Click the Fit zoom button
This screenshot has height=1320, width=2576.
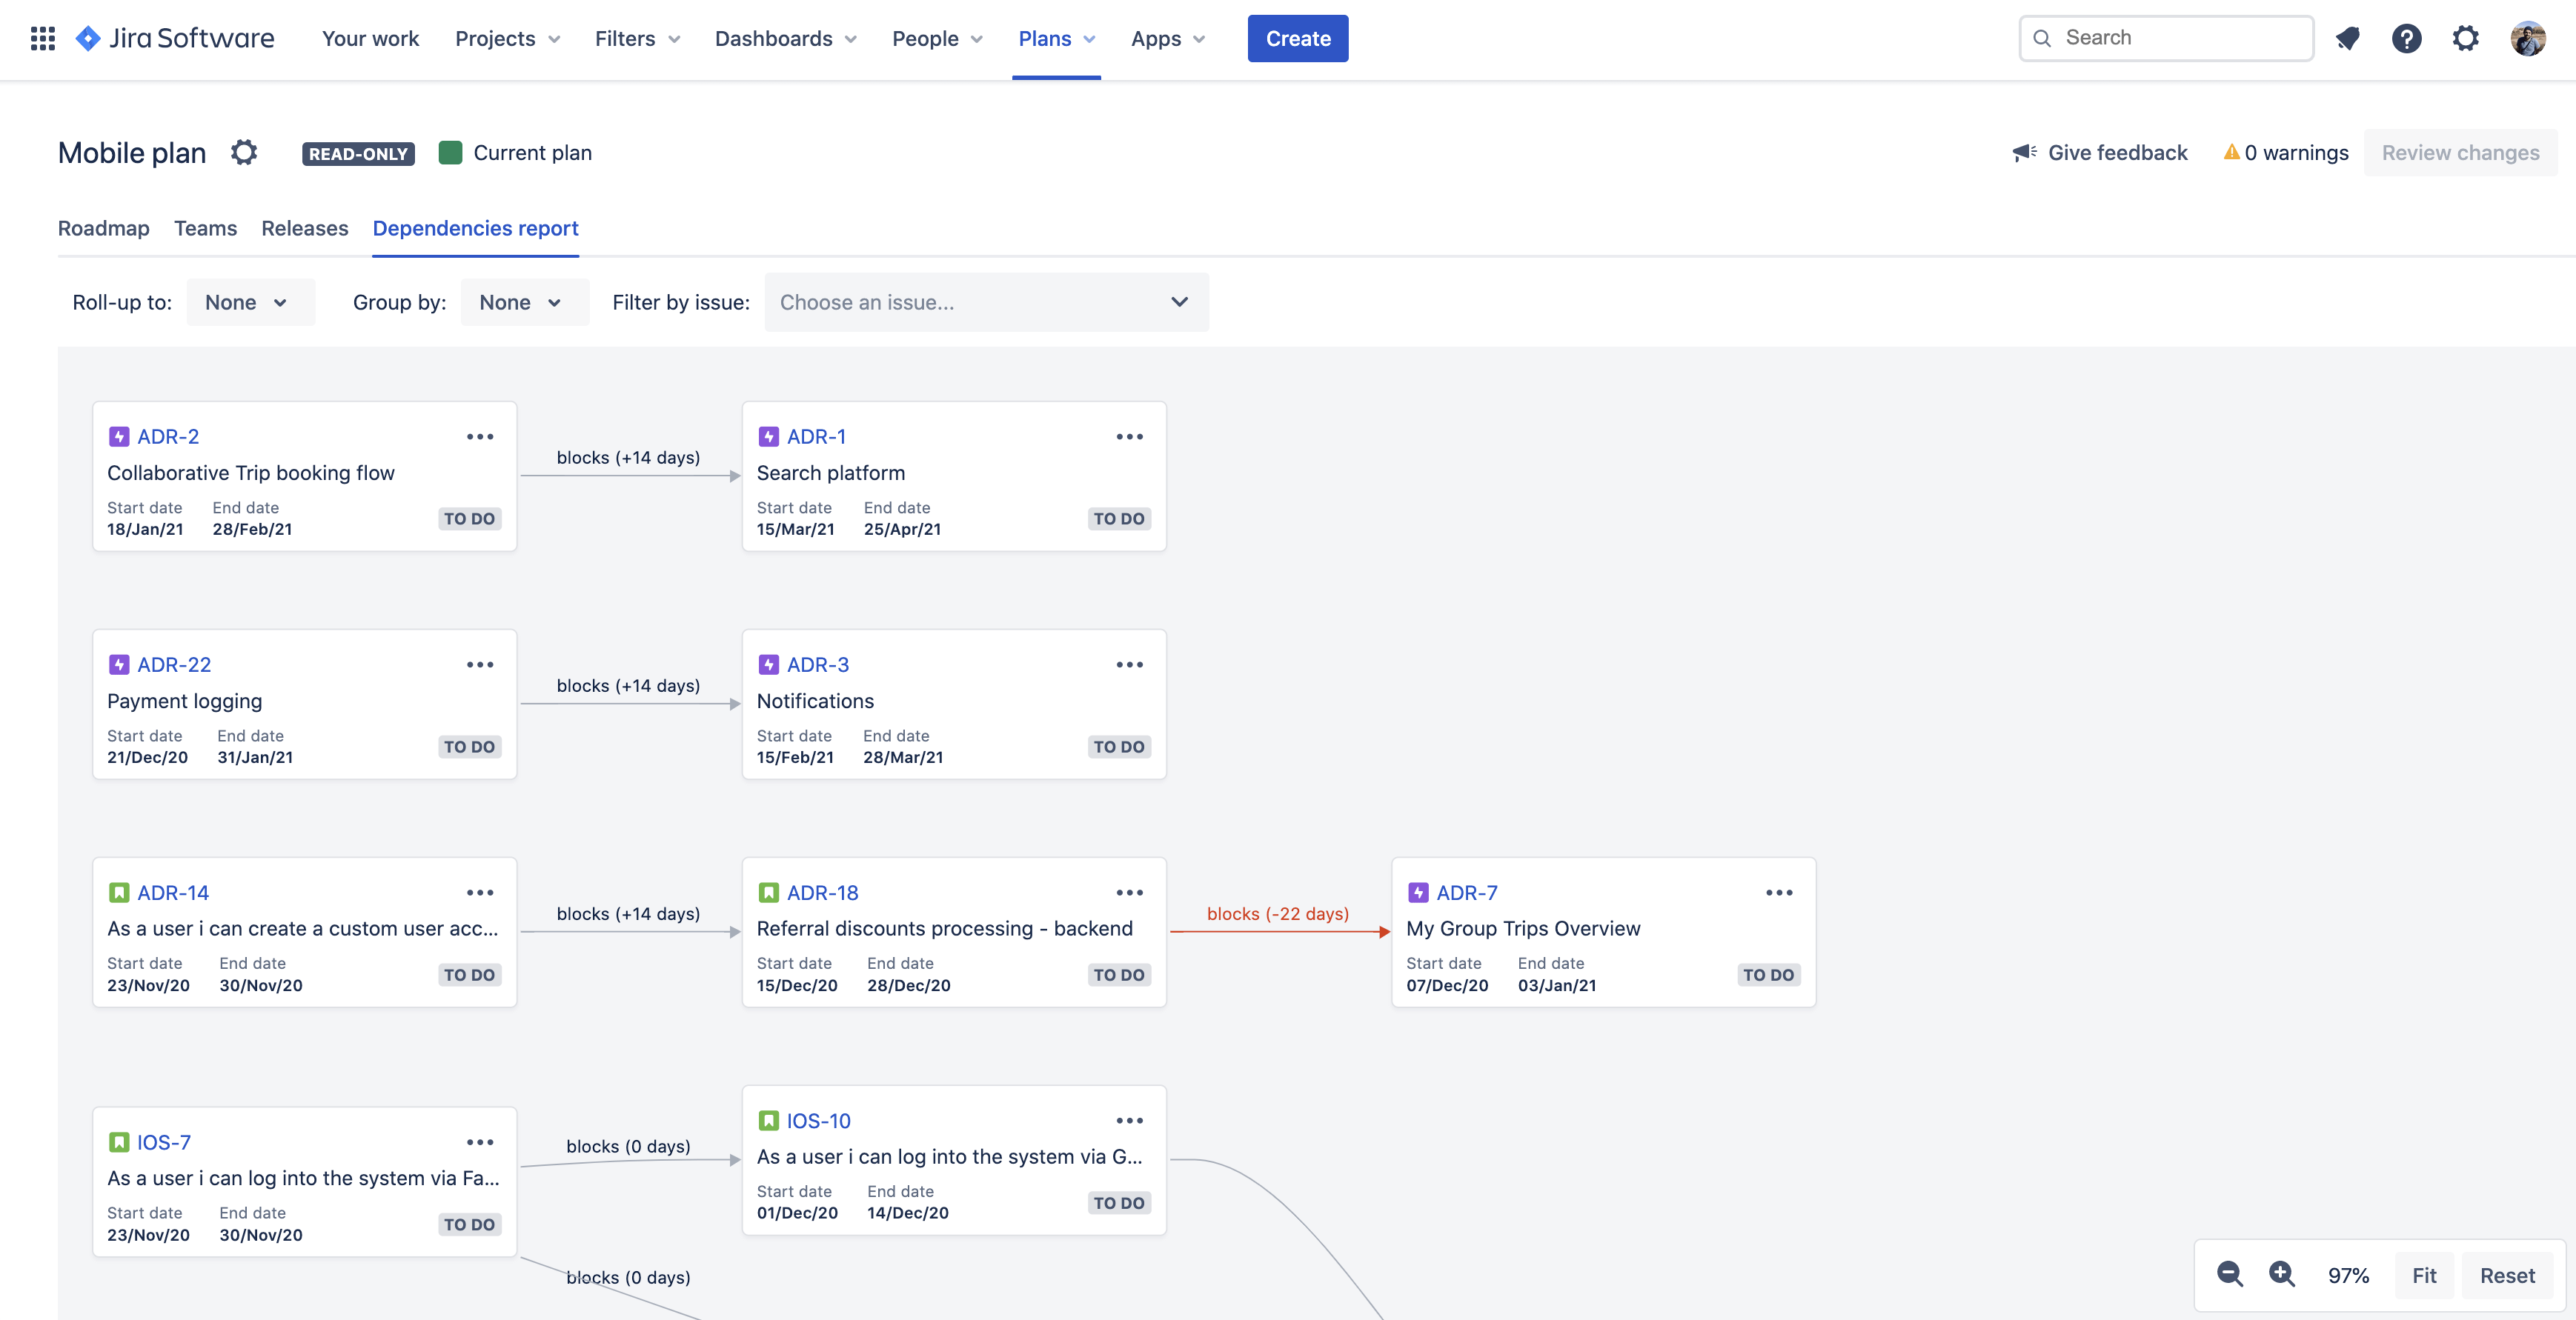click(x=2425, y=1273)
